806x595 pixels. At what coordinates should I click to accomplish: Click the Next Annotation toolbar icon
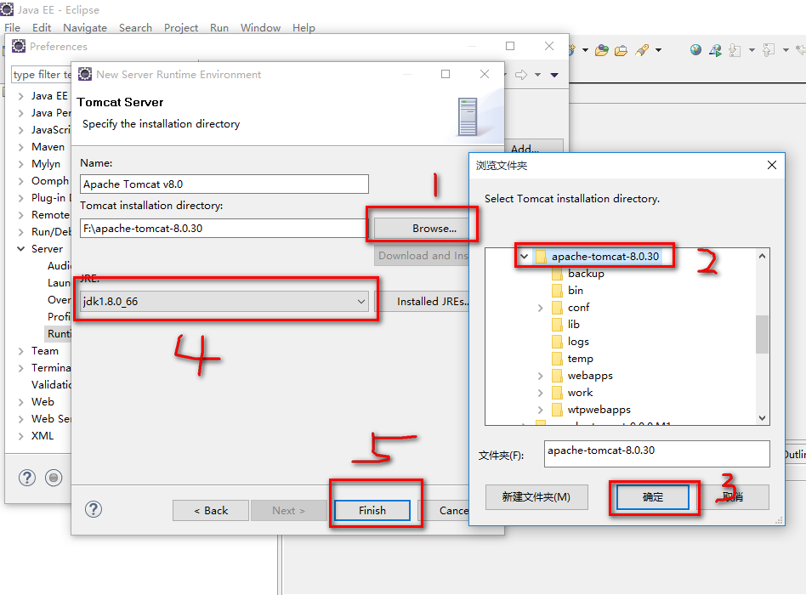tap(735, 50)
